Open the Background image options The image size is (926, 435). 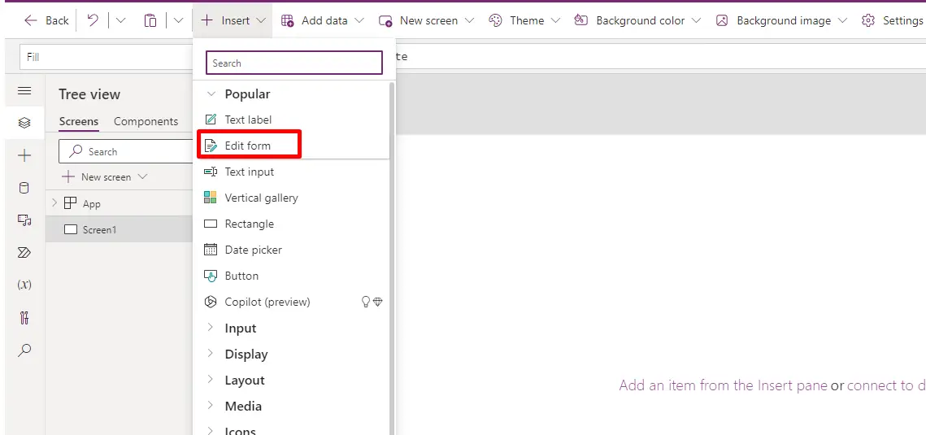pos(781,20)
